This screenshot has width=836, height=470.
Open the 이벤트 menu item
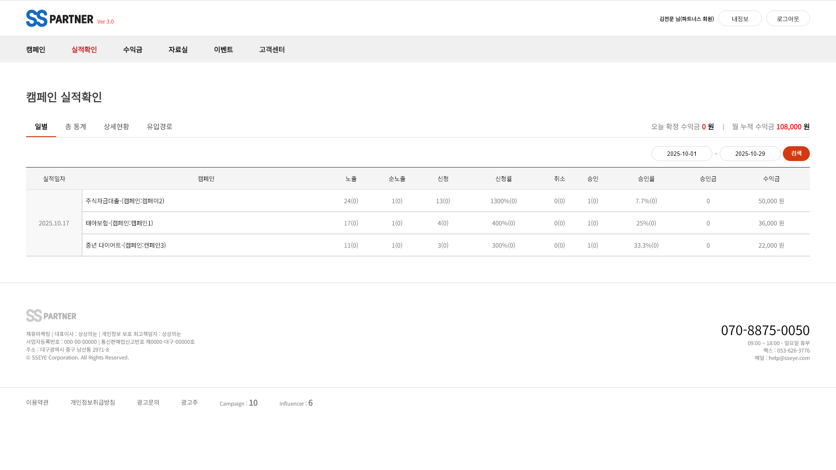click(x=223, y=50)
